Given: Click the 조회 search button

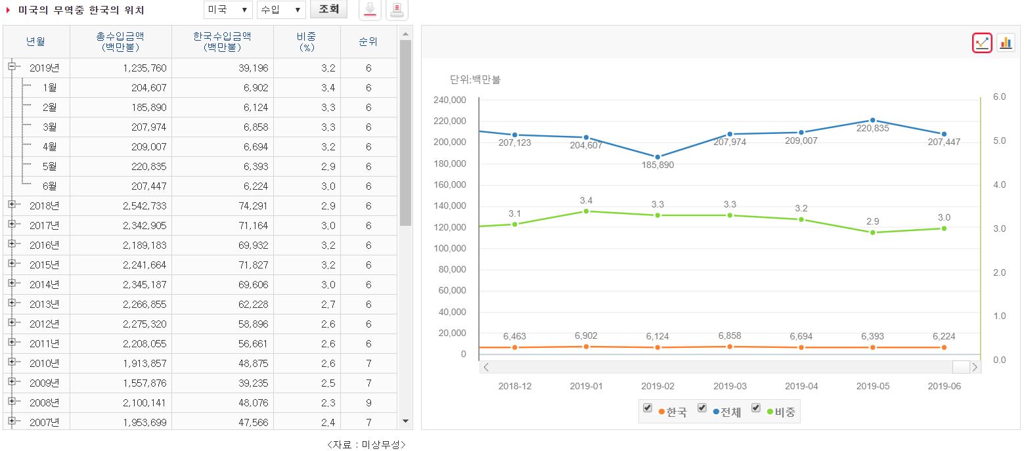Looking at the screenshot, I should point(328,9).
